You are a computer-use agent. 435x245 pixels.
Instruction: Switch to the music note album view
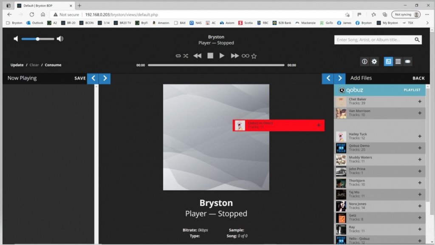[x=388, y=61]
